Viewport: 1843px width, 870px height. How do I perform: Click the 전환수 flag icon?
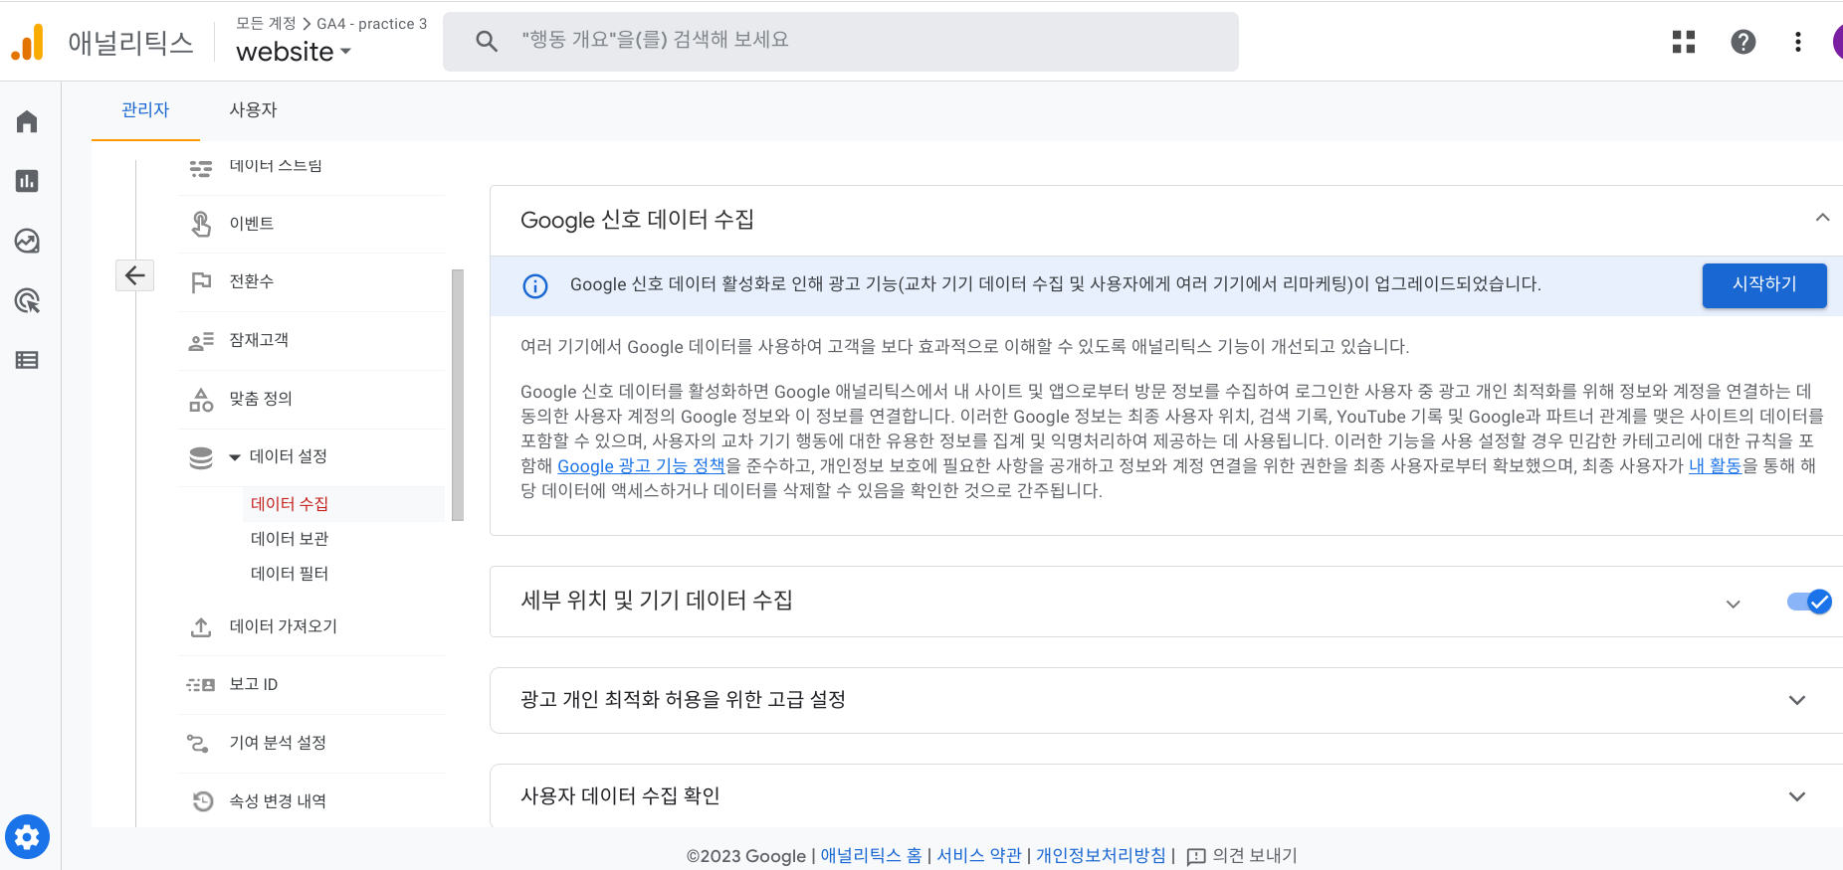(x=201, y=282)
